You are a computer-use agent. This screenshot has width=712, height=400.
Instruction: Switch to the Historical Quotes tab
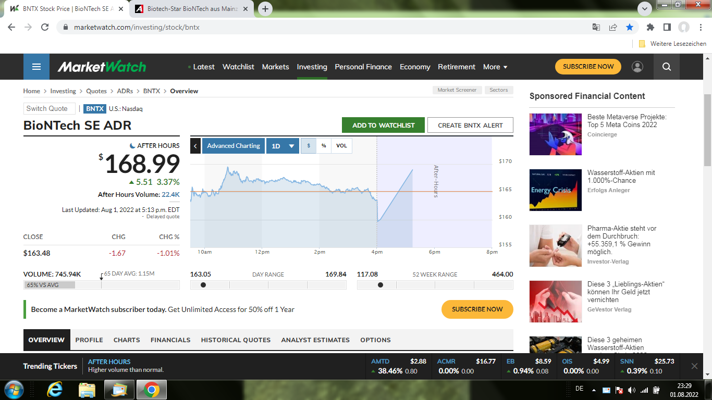click(236, 340)
